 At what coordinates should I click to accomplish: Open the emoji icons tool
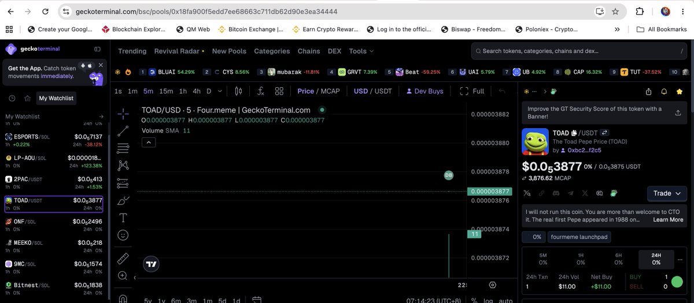click(x=123, y=235)
